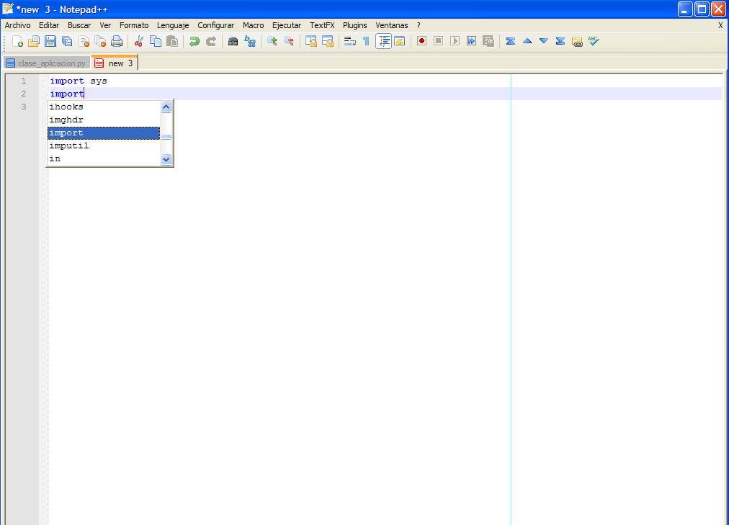Select the new 3 tab

point(115,63)
